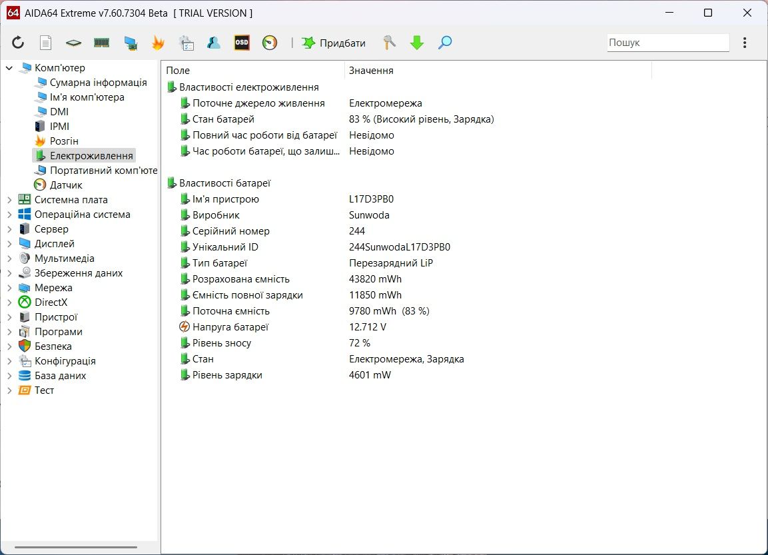This screenshot has height=555, width=768.
Task: Expand the Операційна система node
Action: (x=9, y=215)
